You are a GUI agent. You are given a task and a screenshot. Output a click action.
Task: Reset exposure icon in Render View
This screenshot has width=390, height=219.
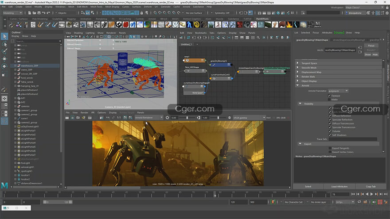(168, 118)
